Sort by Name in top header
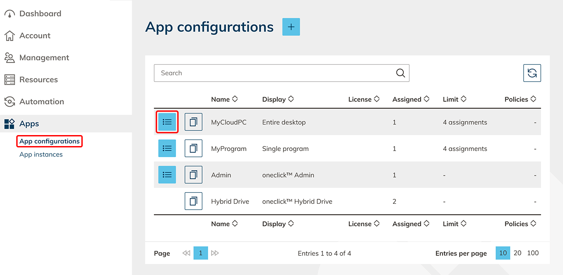The width and height of the screenshot is (563, 275). tap(224, 99)
